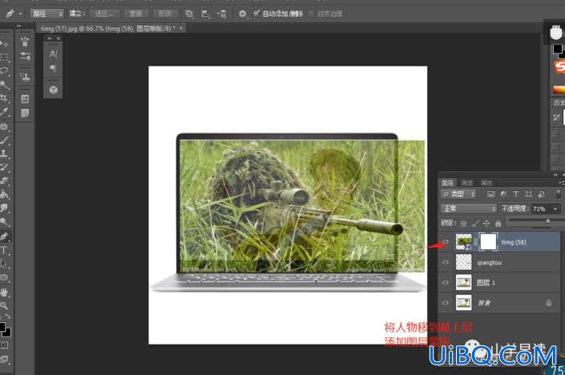Click path arrangement icon in options bar

222,14
